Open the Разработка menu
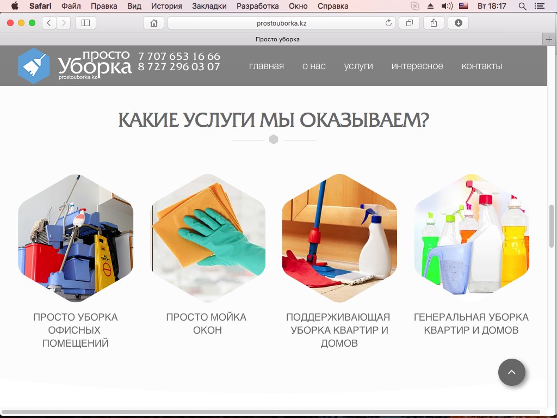Image resolution: width=557 pixels, height=418 pixels. coord(257,6)
